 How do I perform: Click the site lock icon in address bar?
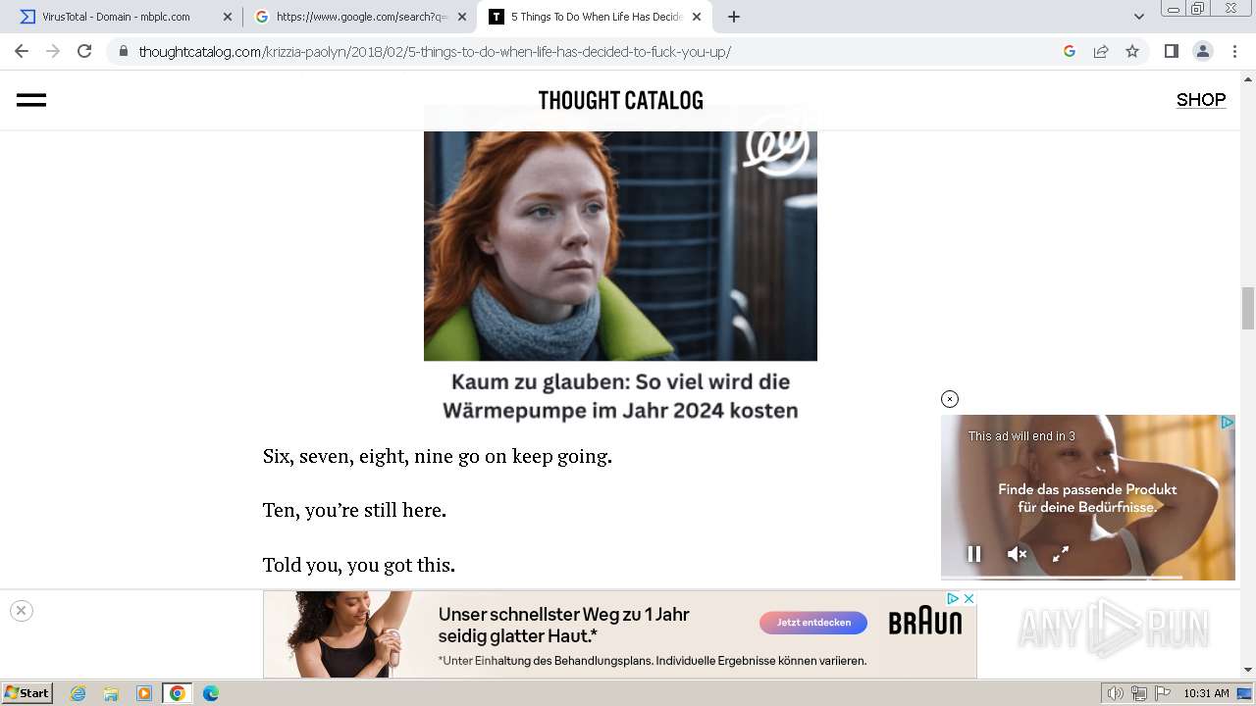tap(123, 51)
